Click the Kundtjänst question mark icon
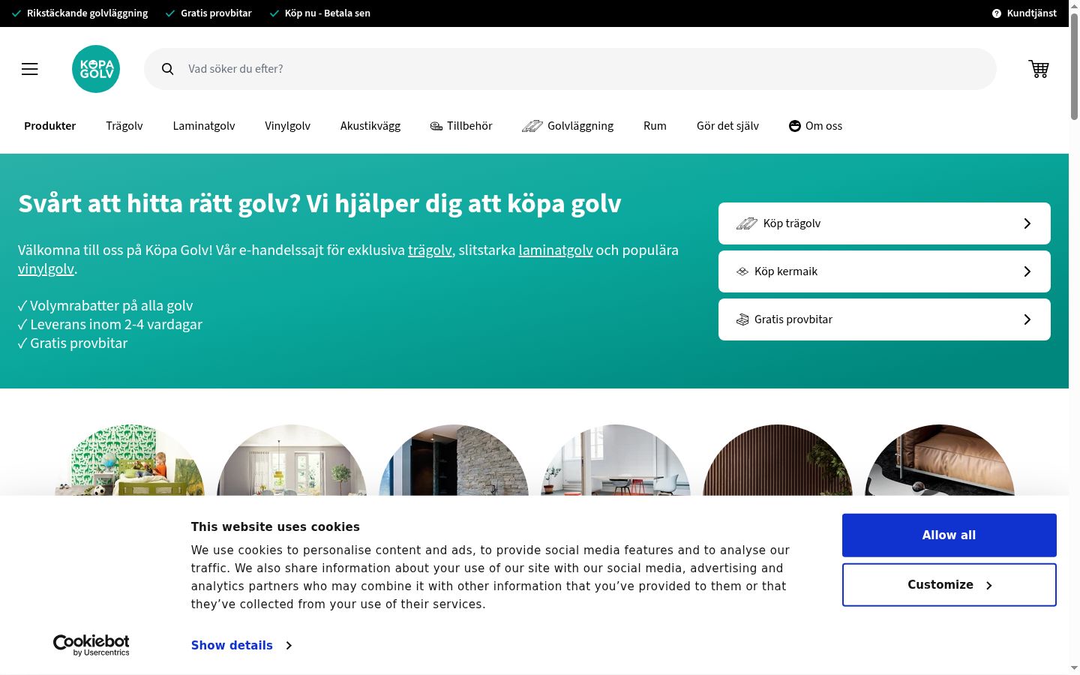Image resolution: width=1080 pixels, height=675 pixels. (997, 13)
